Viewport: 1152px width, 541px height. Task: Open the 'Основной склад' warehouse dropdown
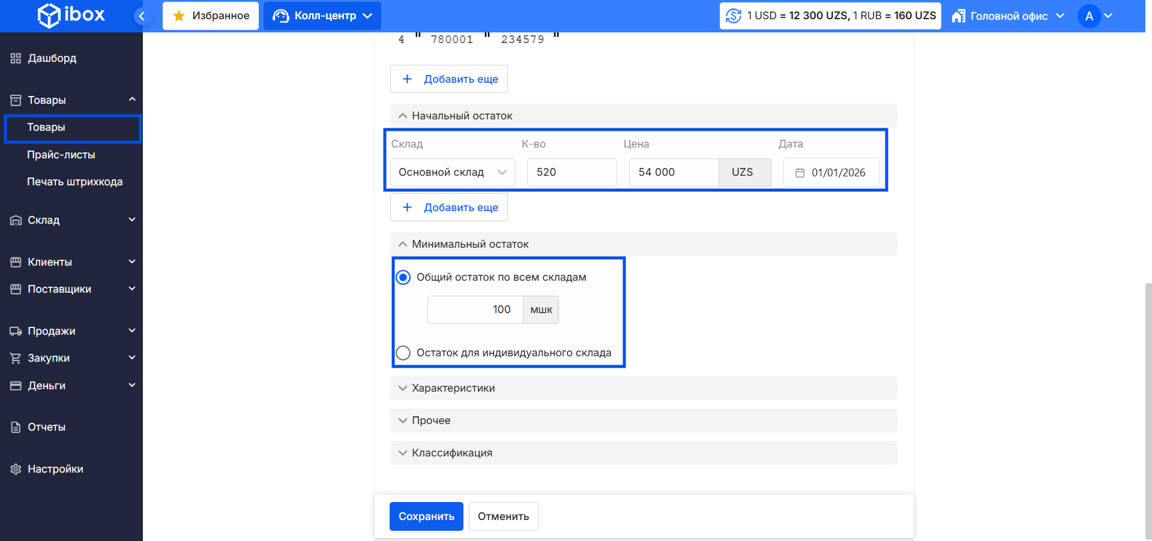pyautogui.click(x=452, y=173)
